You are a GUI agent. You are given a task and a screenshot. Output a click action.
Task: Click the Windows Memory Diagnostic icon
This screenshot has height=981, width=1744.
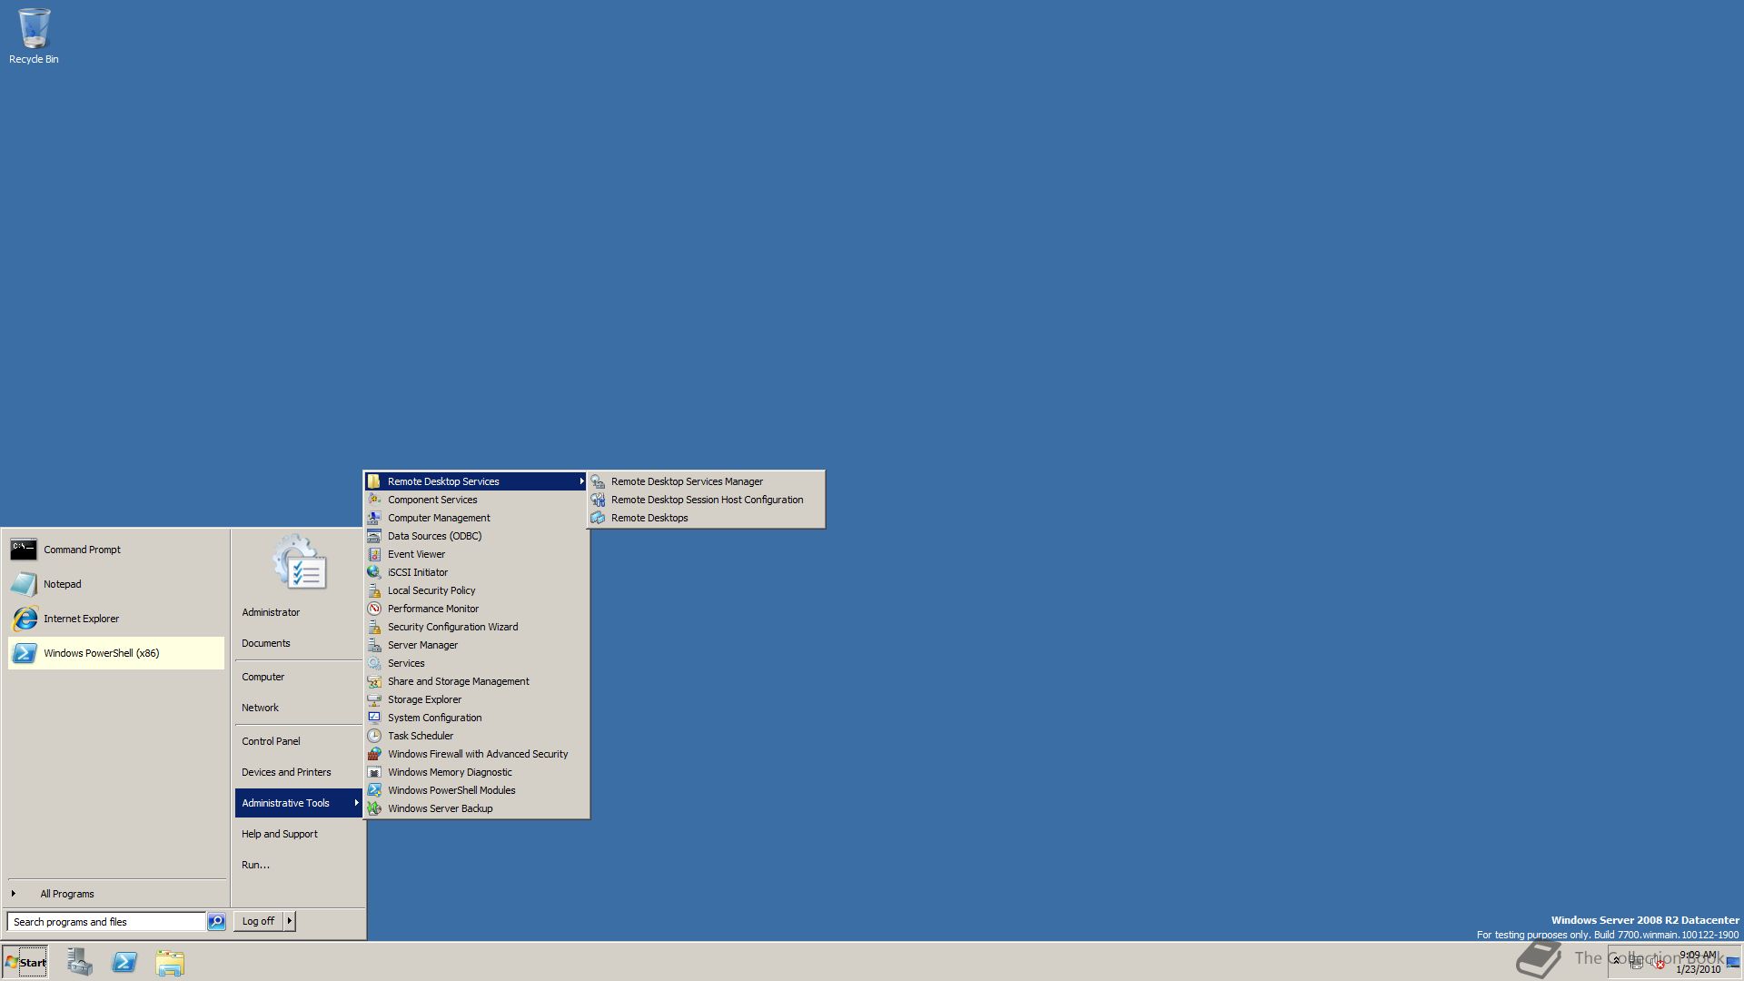pos(374,772)
